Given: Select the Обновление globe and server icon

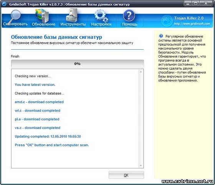Looking at the screenshot, I should click(42, 15).
